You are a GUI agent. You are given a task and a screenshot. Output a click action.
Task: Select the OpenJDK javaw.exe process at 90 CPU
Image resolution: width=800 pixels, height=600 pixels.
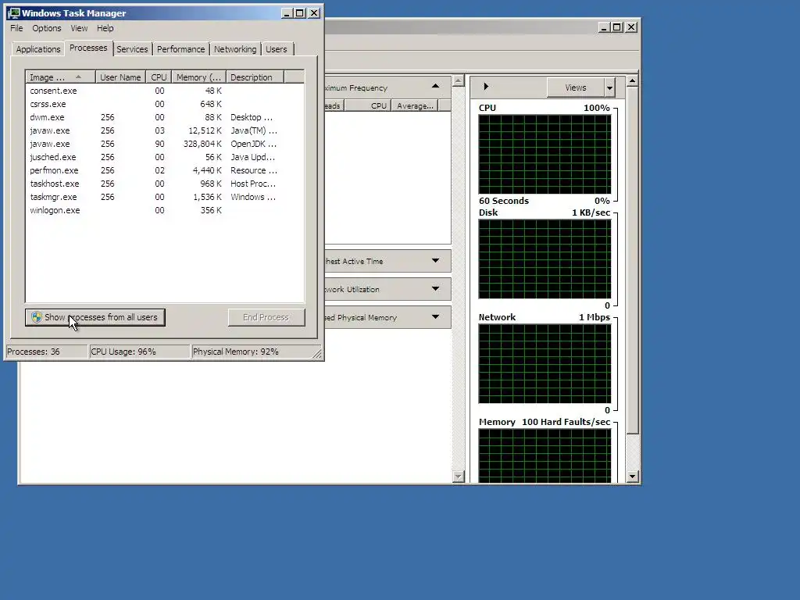coord(164,144)
